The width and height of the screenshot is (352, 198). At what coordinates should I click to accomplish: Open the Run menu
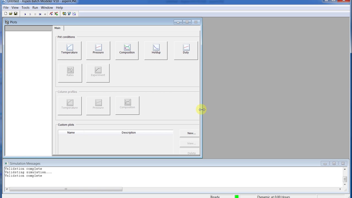[35, 7]
